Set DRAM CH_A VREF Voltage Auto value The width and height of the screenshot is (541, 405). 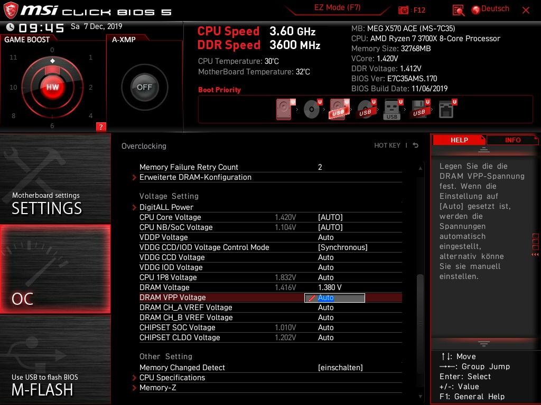pyautogui.click(x=325, y=307)
